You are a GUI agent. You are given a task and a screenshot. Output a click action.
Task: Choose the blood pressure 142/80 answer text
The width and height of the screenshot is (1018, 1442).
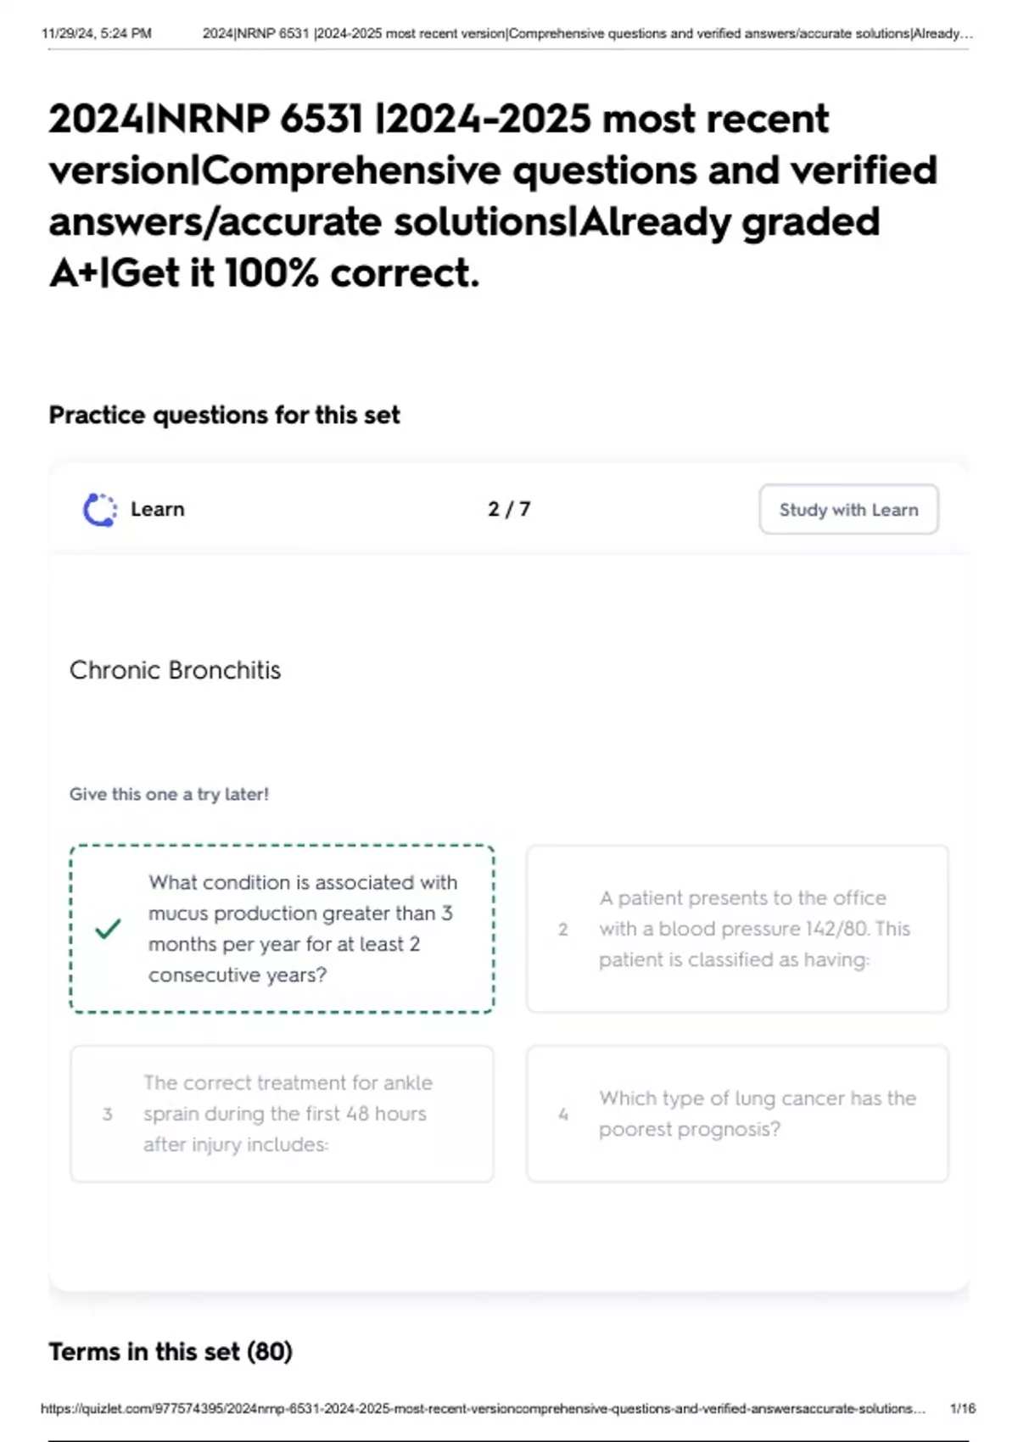753,929
